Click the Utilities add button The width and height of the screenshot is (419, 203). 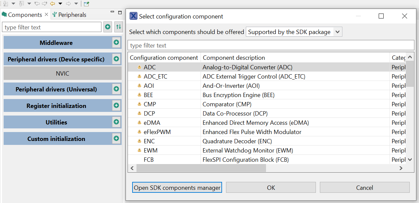tap(116, 122)
